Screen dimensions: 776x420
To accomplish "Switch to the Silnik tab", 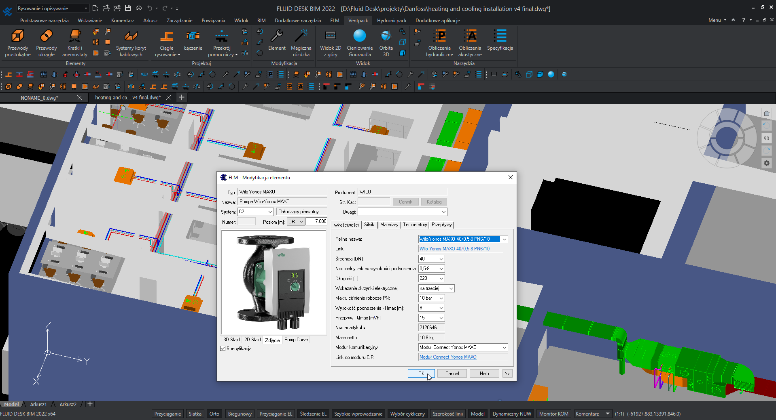I will pyautogui.click(x=369, y=225).
